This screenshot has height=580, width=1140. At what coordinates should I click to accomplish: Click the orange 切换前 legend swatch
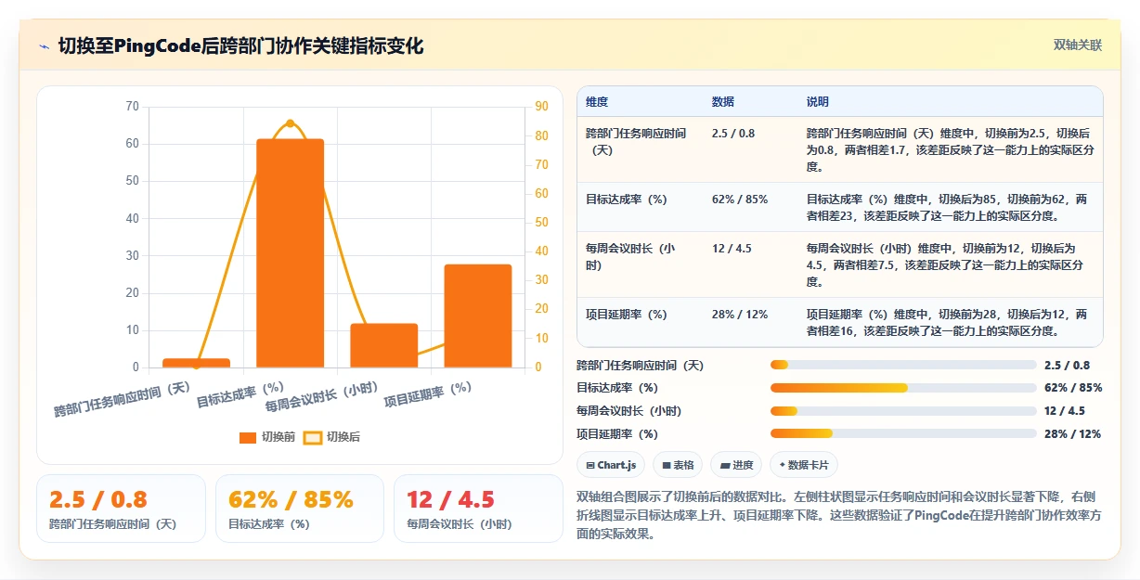[x=248, y=437]
